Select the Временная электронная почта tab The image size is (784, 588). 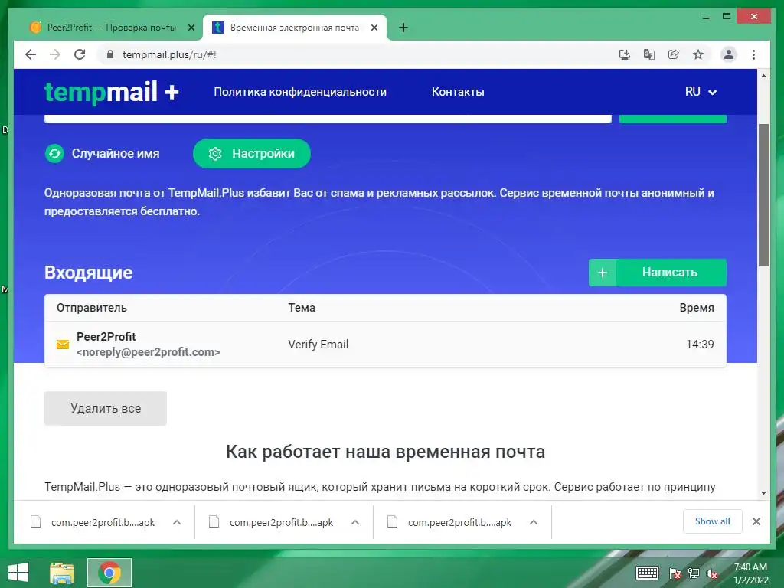coord(295,28)
